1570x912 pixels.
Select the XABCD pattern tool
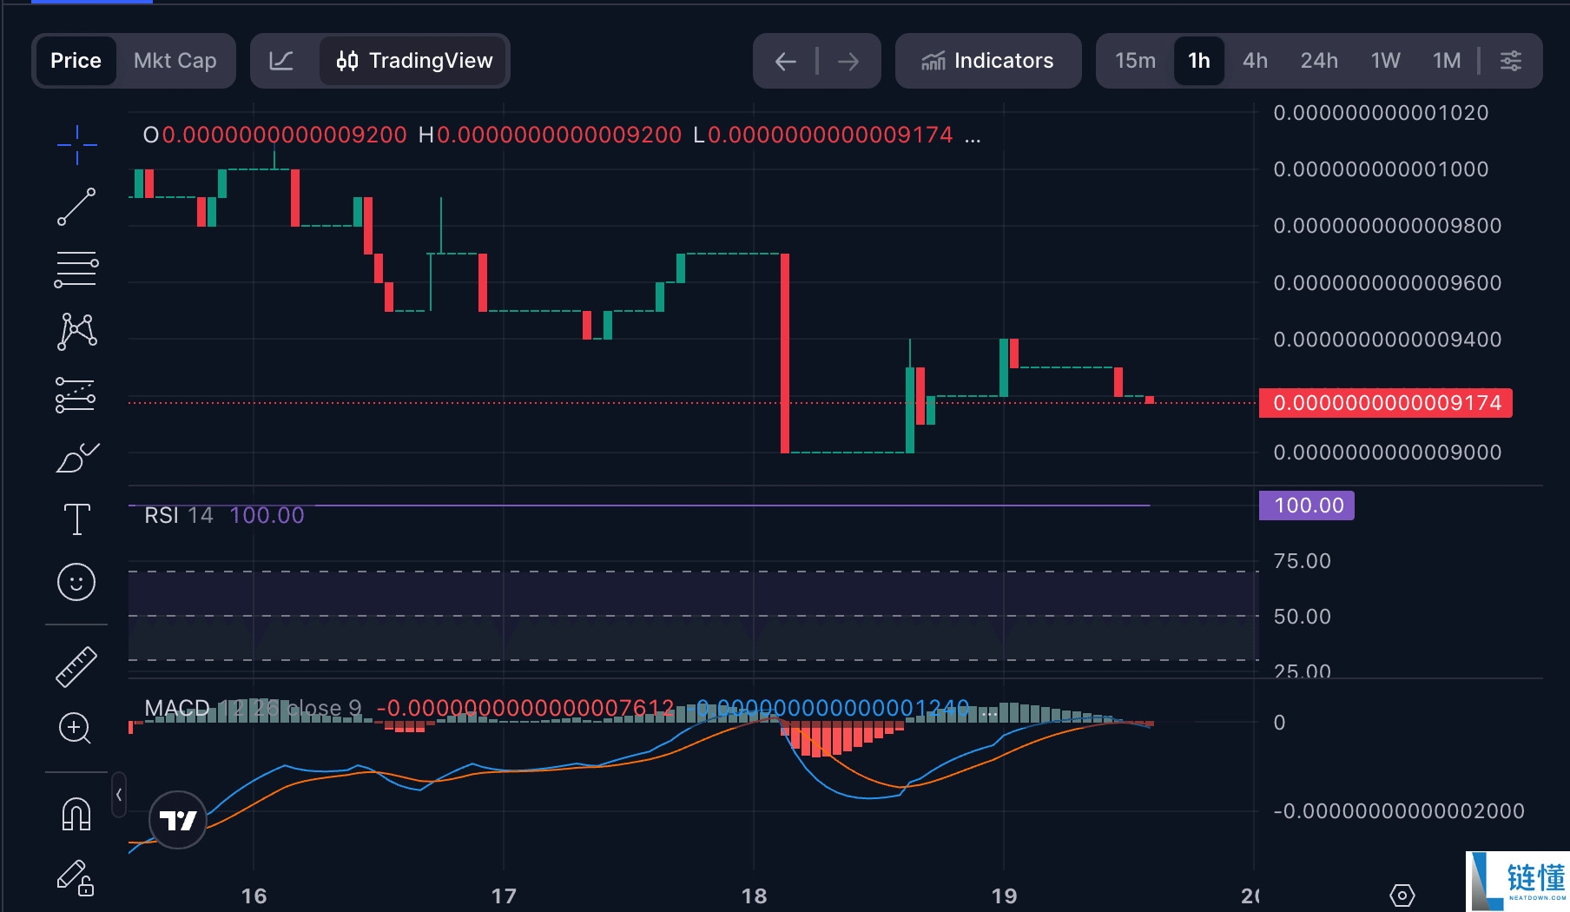click(76, 332)
